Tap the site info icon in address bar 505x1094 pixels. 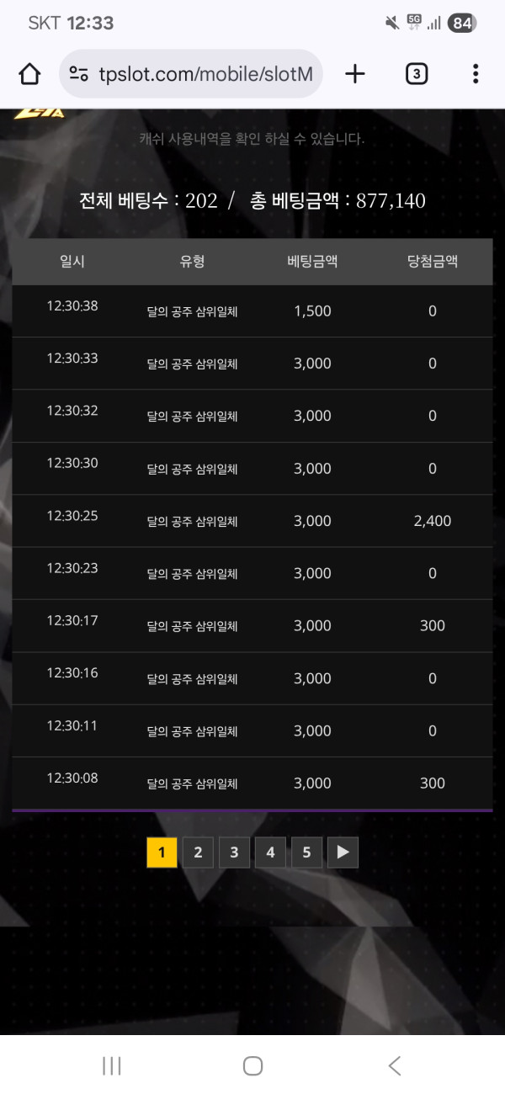pos(79,74)
